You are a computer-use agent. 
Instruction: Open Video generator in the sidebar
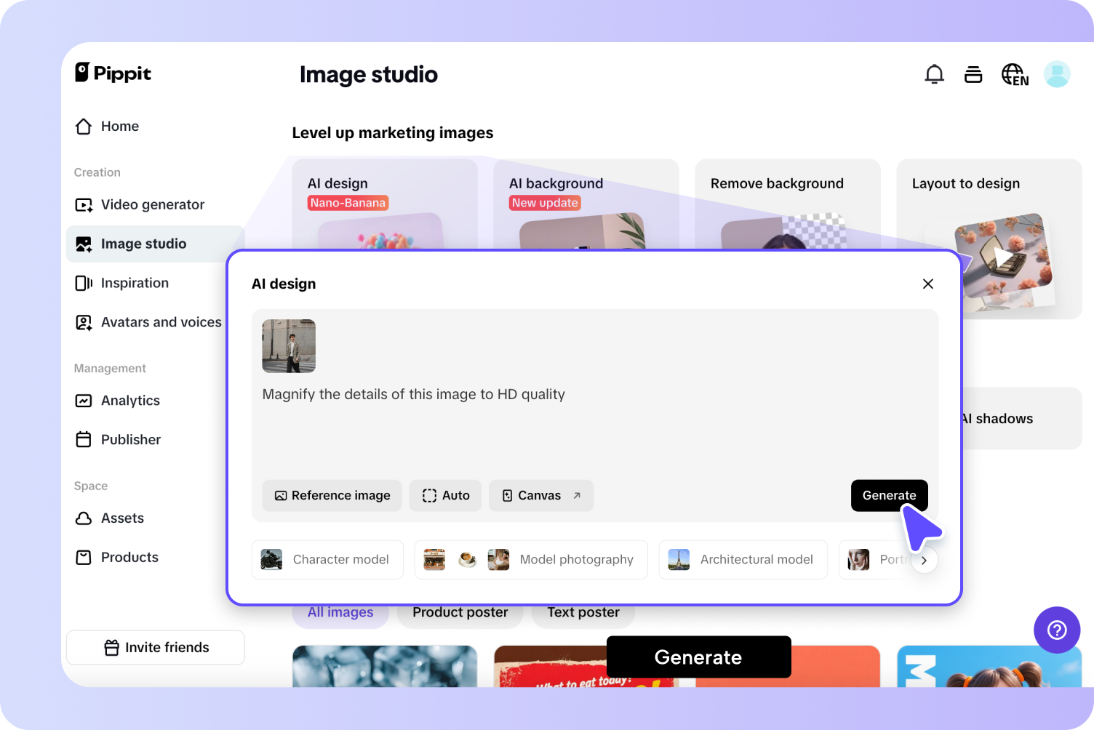click(140, 205)
